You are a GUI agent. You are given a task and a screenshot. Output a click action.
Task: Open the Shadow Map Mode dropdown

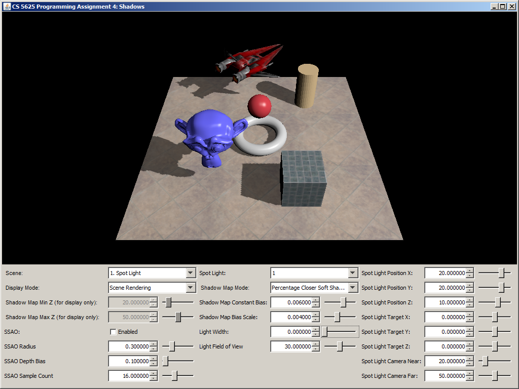(353, 288)
